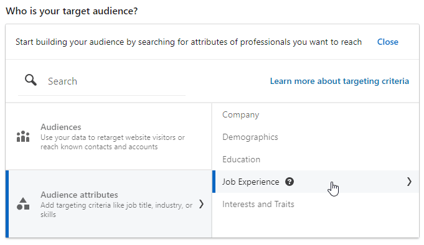Open the Job Experience help question-mark icon
This screenshot has width=424, height=245.
pos(290,182)
